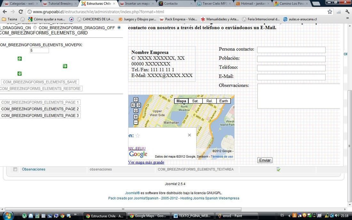Open the Ver mapa más grande link

[x=146, y=162]
